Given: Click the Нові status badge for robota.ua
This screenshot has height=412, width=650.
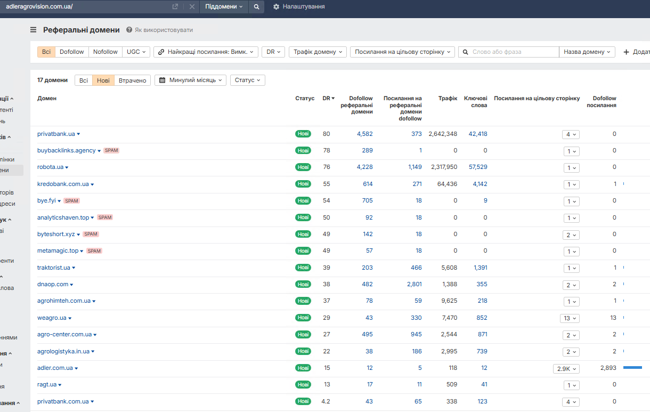Looking at the screenshot, I should click(303, 167).
